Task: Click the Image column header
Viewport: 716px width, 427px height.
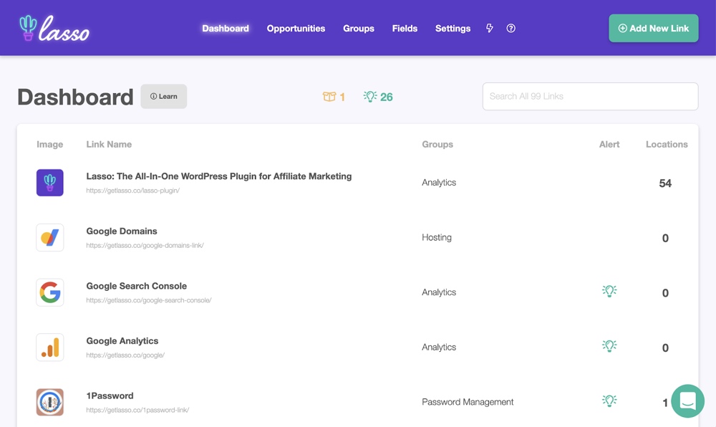Action: 50,144
